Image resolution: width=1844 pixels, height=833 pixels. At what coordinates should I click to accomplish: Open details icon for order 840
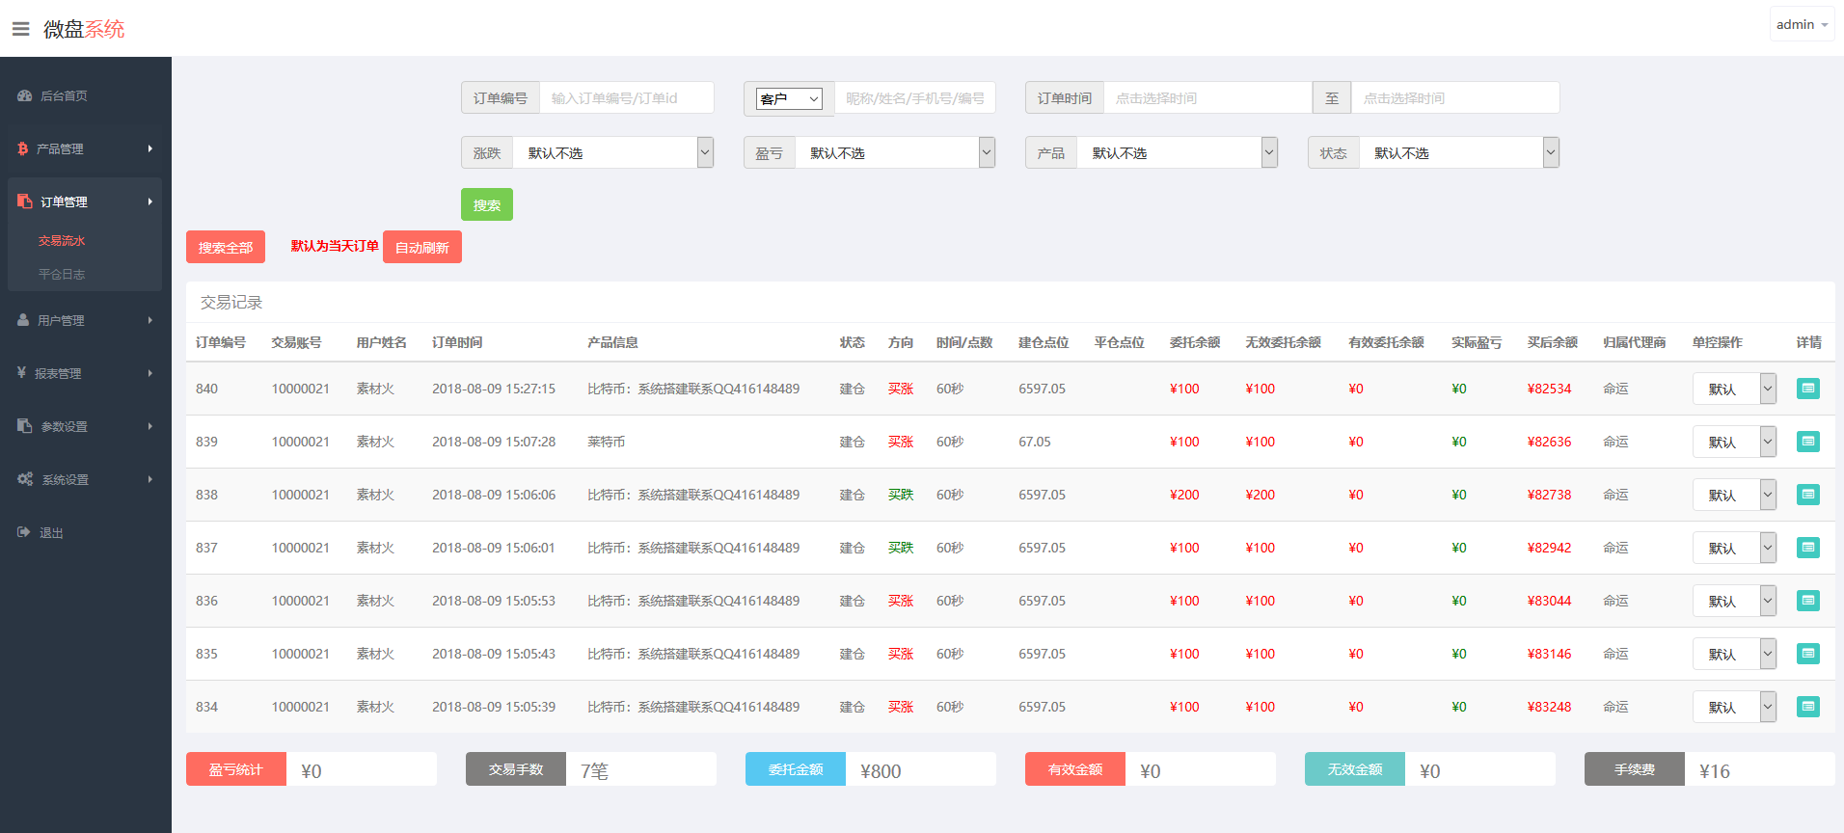[1808, 389]
